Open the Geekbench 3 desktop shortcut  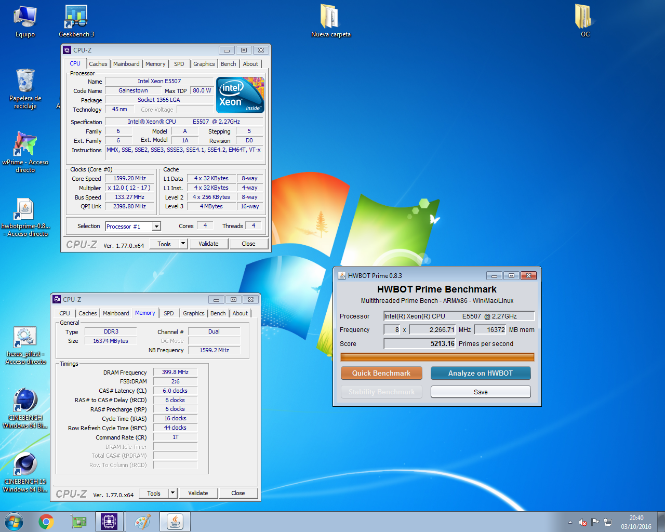[x=76, y=22]
